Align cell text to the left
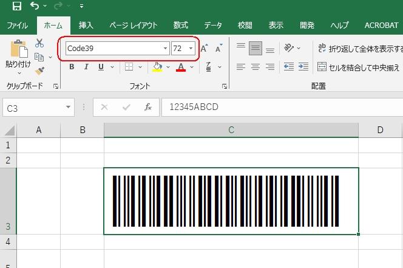Image resolution: width=403 pixels, height=268 pixels. tap(241, 67)
